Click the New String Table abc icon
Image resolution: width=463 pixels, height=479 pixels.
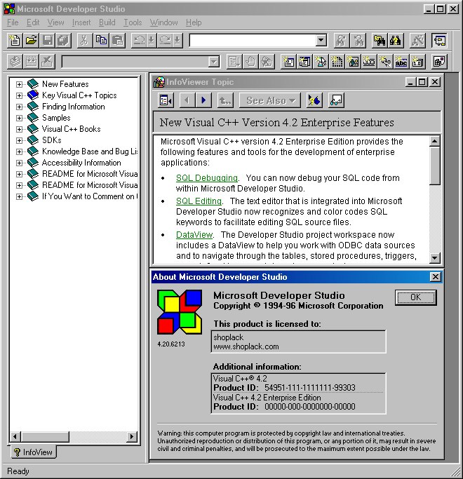(401, 62)
